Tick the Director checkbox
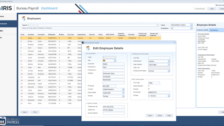The width and height of the screenshot is (224, 126). (x=149, y=89)
